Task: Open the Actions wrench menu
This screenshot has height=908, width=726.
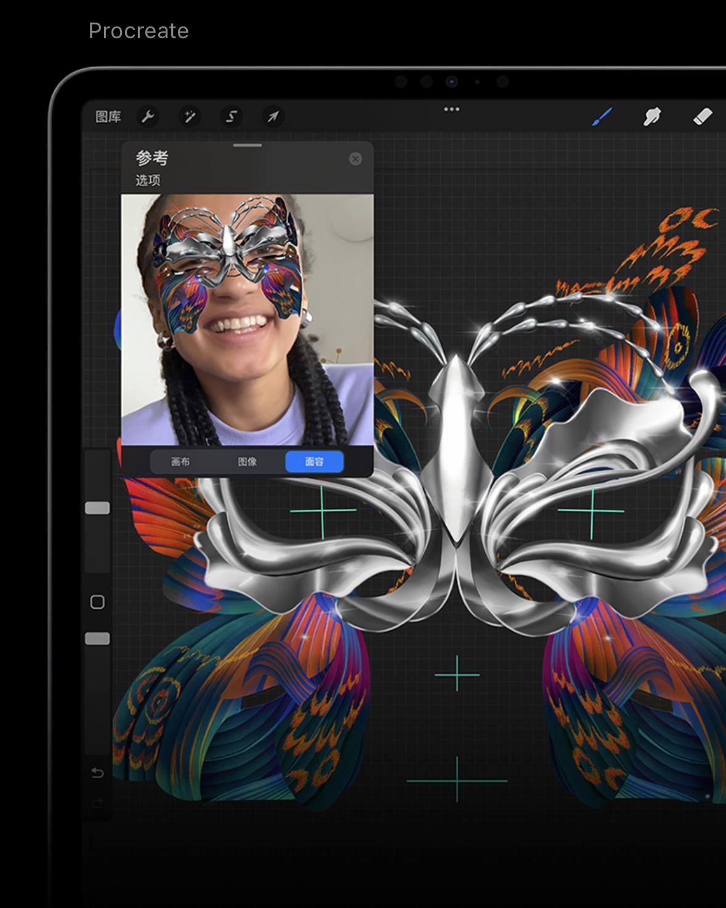Action: [x=148, y=116]
